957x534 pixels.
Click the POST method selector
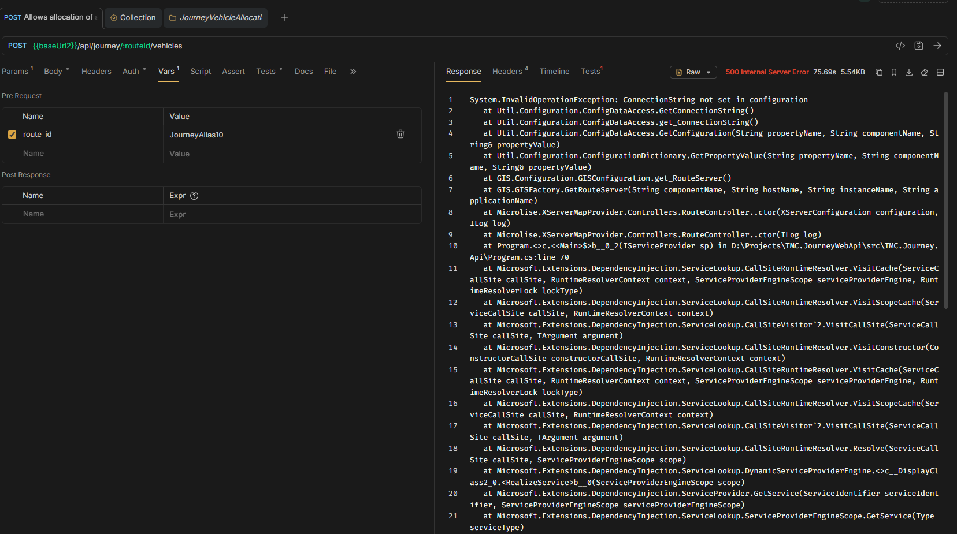click(x=17, y=46)
